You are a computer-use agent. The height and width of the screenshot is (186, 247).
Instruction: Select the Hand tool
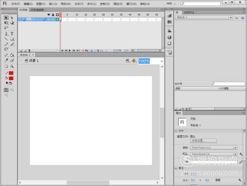pyautogui.click(x=6, y=66)
